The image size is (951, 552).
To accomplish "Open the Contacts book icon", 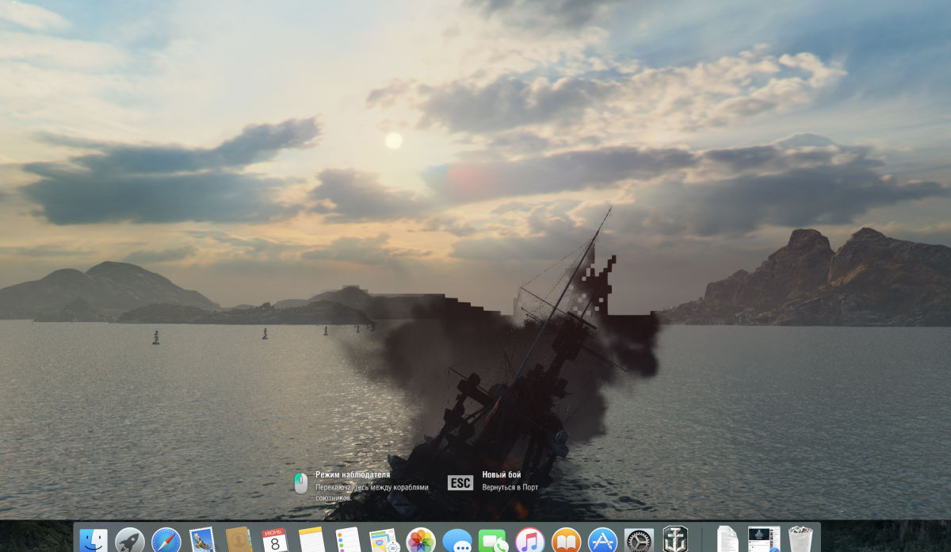I will [239, 540].
